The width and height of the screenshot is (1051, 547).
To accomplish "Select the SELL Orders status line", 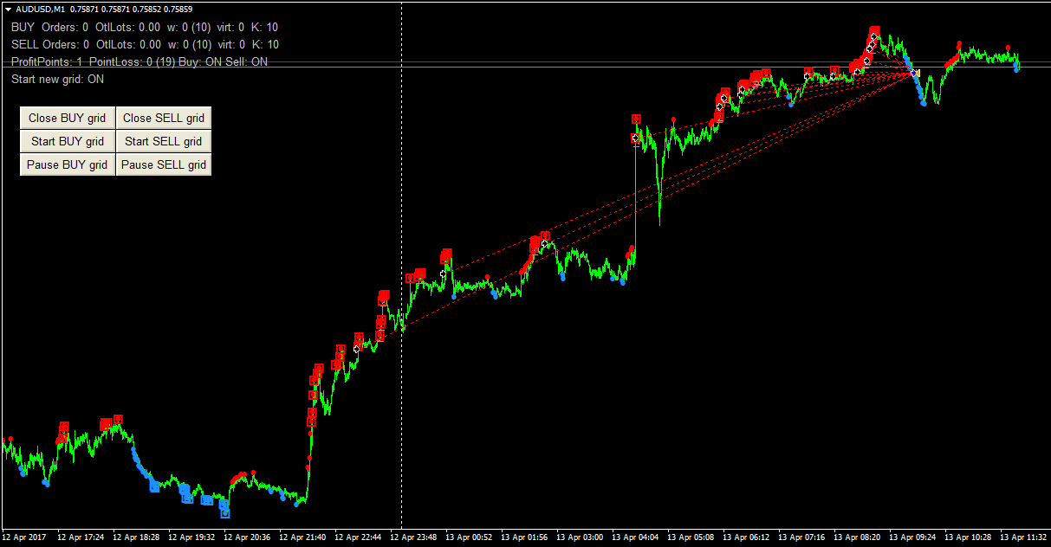I will (x=145, y=44).
